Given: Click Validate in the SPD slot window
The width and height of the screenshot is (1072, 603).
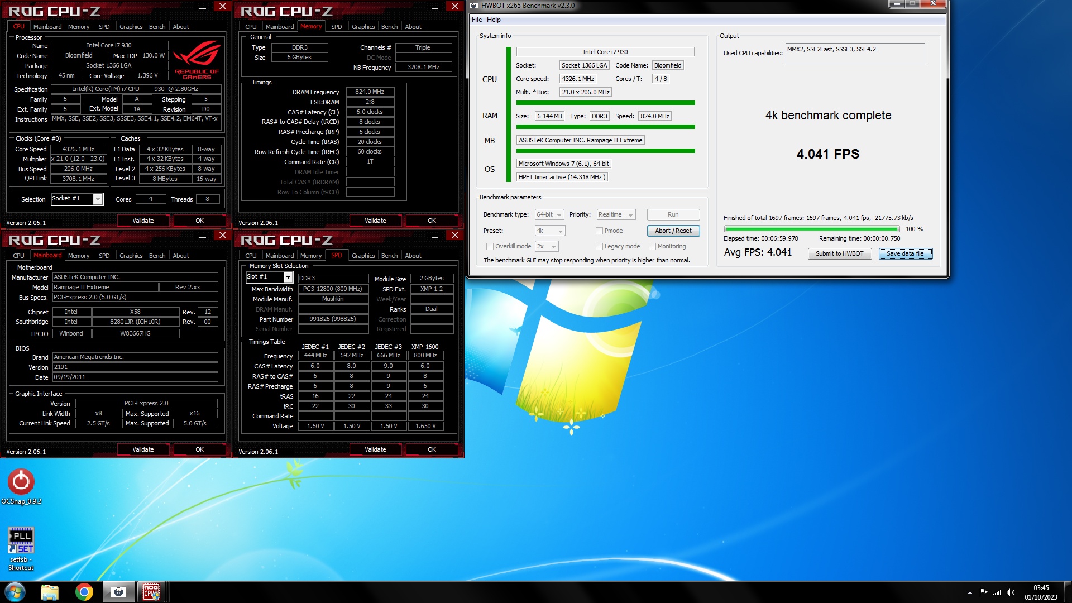Looking at the screenshot, I should 375,449.
